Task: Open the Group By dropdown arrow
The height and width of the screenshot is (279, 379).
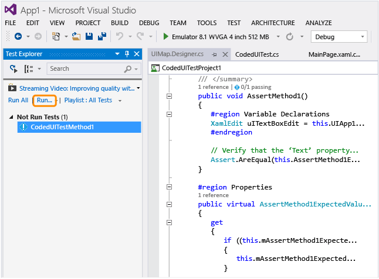Action: [x=39, y=69]
